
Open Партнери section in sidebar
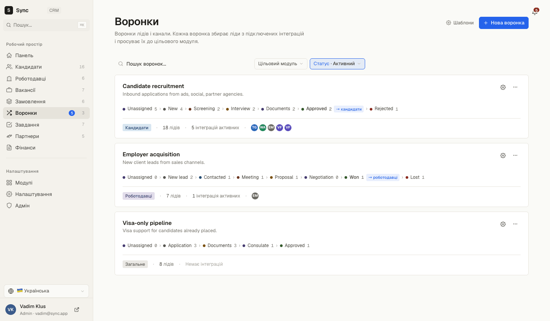46,136
